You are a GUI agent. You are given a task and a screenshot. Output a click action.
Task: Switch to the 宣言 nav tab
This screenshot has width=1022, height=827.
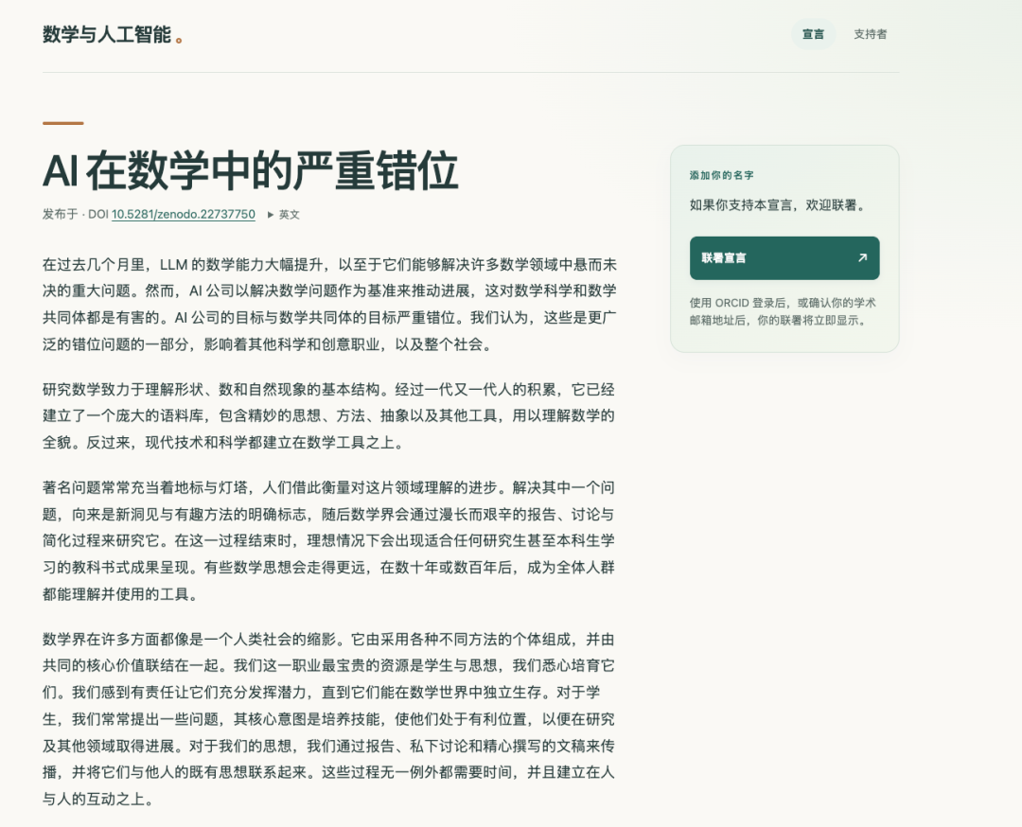pyautogui.click(x=813, y=34)
